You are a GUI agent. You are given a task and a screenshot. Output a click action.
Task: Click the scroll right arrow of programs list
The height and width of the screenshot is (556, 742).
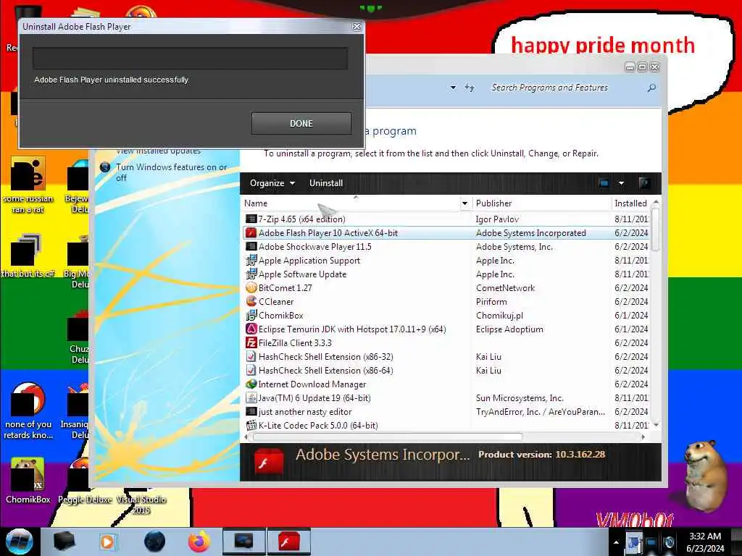point(643,437)
